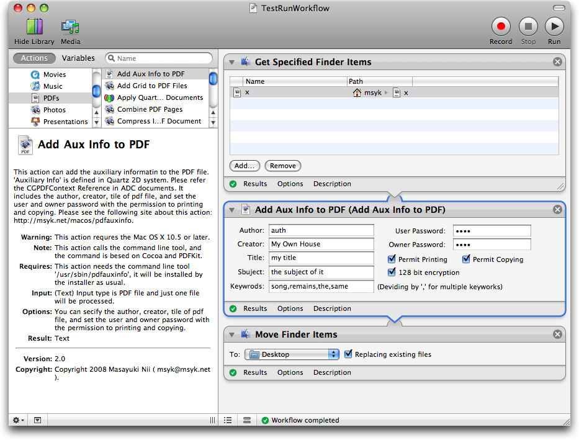Switch to the Variables tab

[78, 58]
